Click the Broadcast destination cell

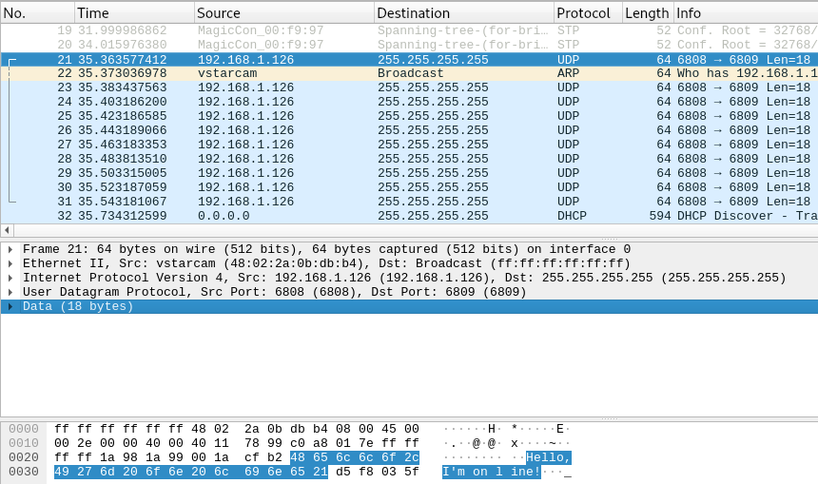(411, 73)
